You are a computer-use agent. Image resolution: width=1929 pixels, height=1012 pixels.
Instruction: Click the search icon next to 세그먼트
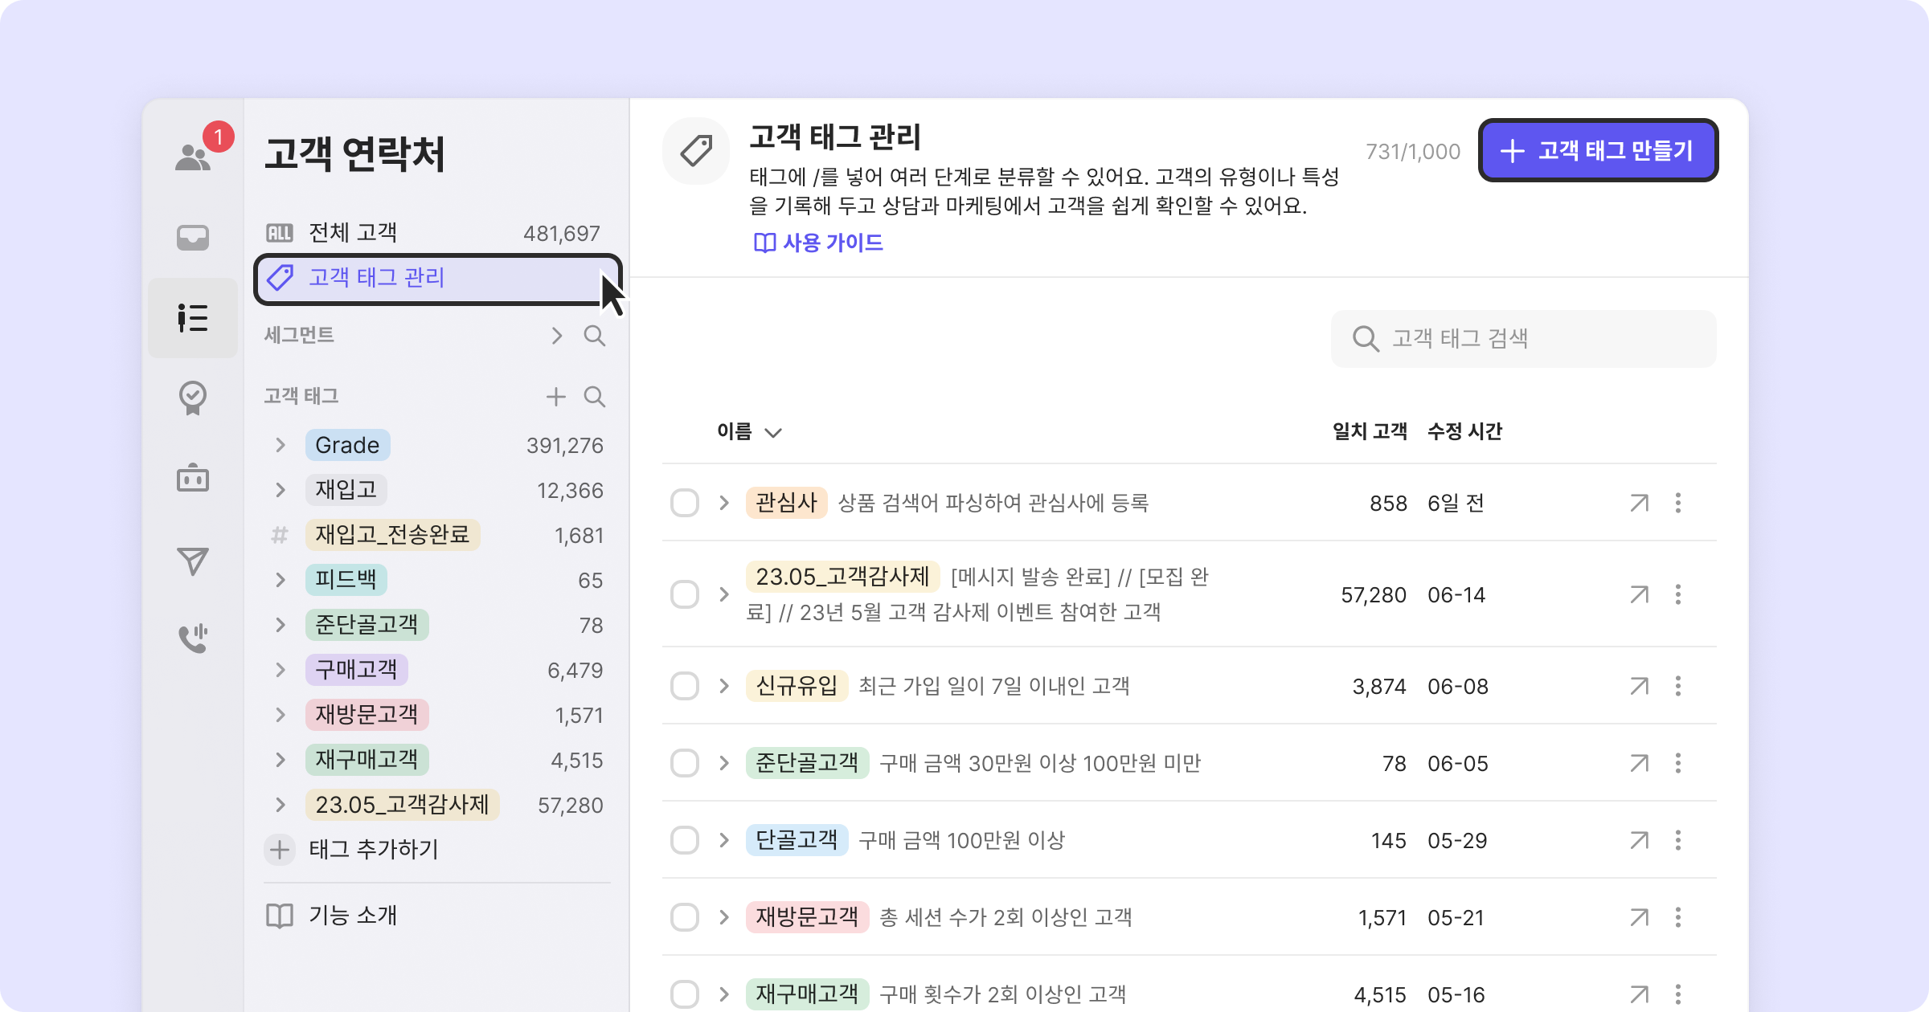pyautogui.click(x=595, y=336)
